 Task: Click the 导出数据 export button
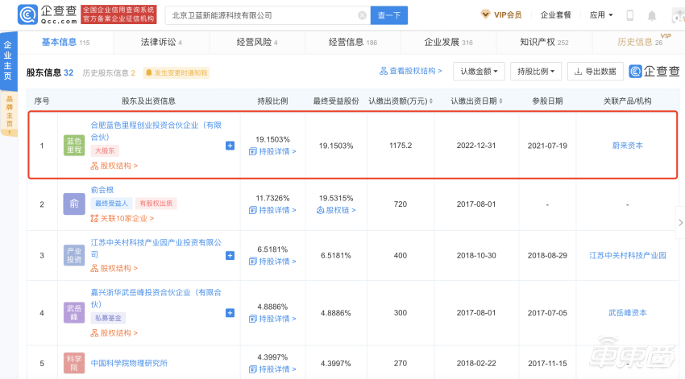point(596,72)
